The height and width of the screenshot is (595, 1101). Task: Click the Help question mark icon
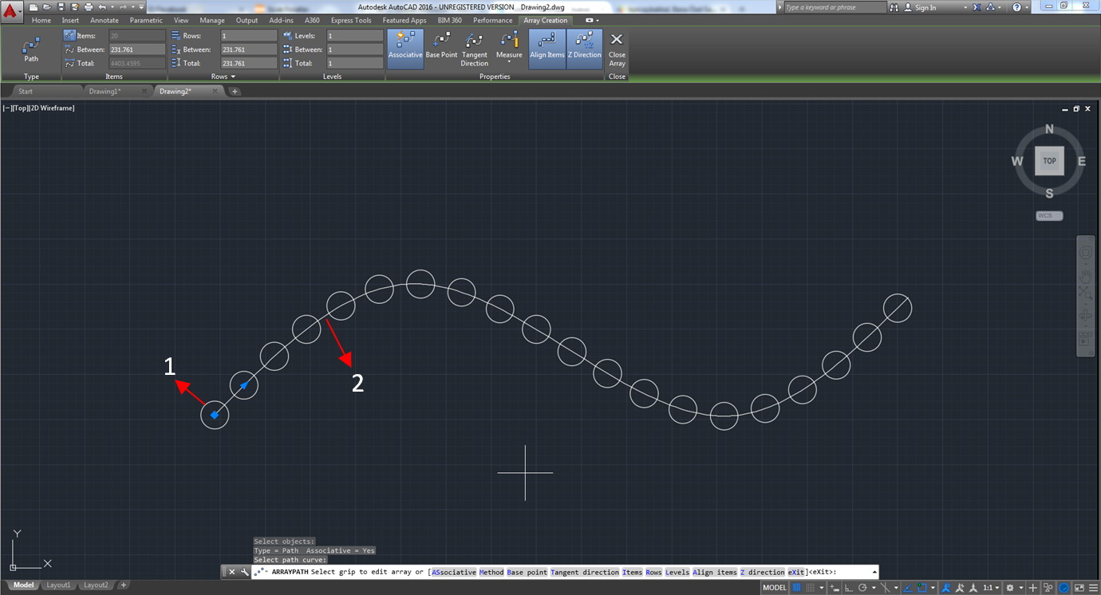pyautogui.click(x=1016, y=7)
